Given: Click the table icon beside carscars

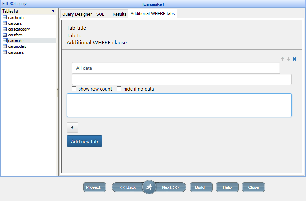Looking at the screenshot, I should [4, 23].
